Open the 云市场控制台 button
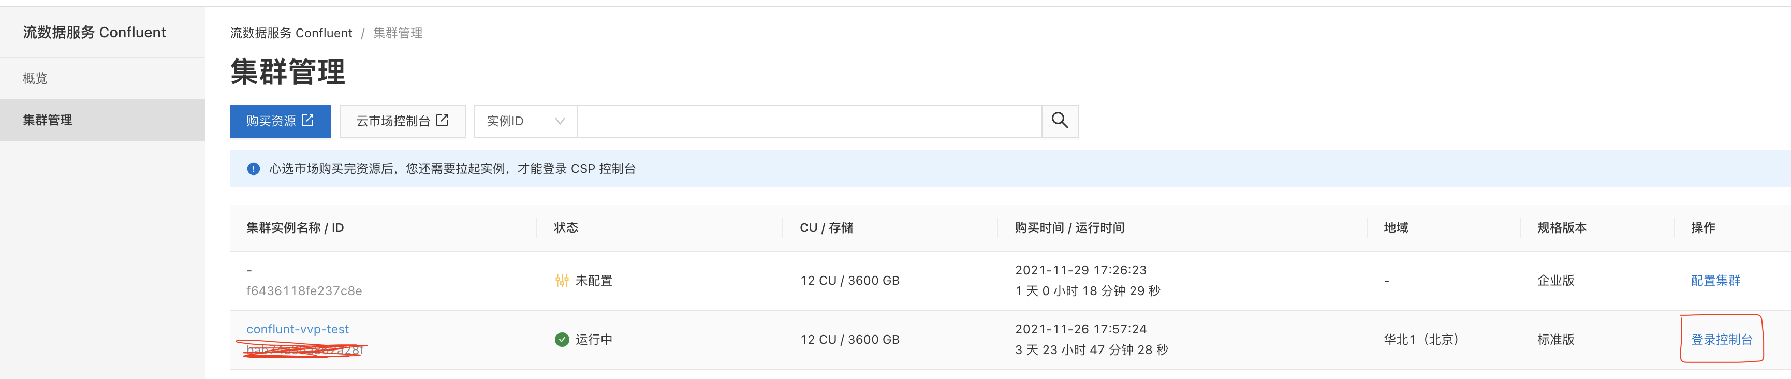This screenshot has height=379, width=1791. click(402, 121)
